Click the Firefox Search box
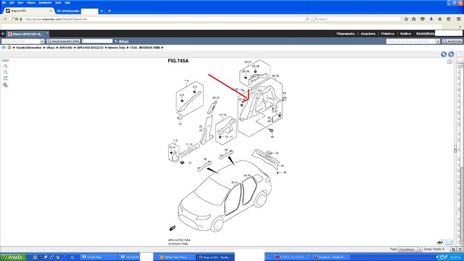This screenshot has height=261, width=464. pyautogui.click(x=357, y=19)
